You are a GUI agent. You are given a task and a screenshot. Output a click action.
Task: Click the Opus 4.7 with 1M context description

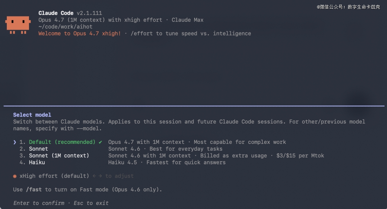146,142
